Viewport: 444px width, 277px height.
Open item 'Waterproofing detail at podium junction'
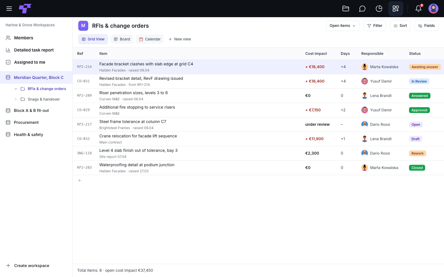point(137,165)
